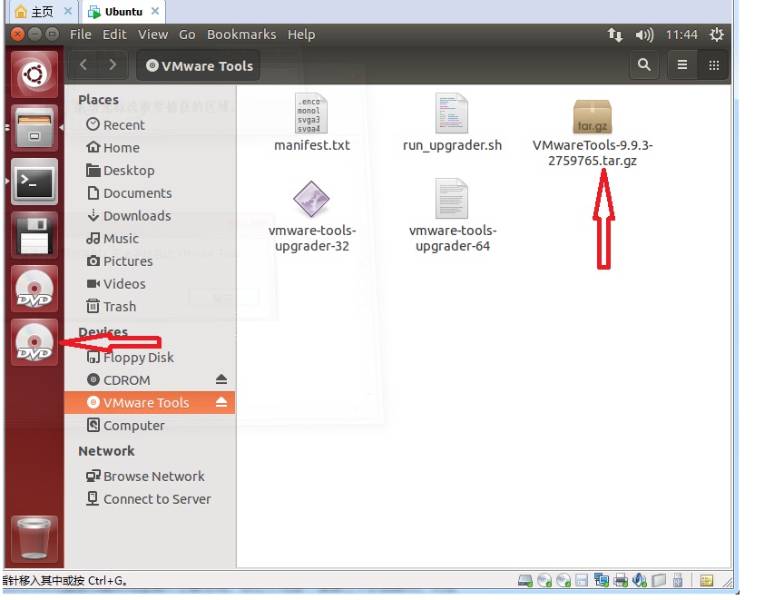The image size is (784, 600).
Task: Select the VMwareTools-9.9.3-2759765.tar.gz archive
Action: point(593,133)
